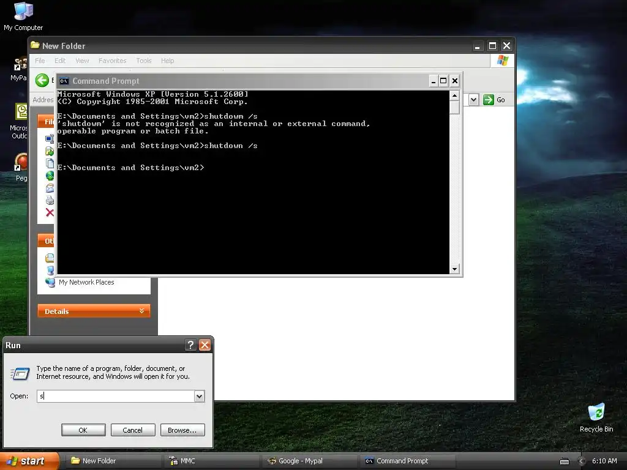Click OK in the Run dialog
Viewport: 627px width, 470px height.
point(83,430)
